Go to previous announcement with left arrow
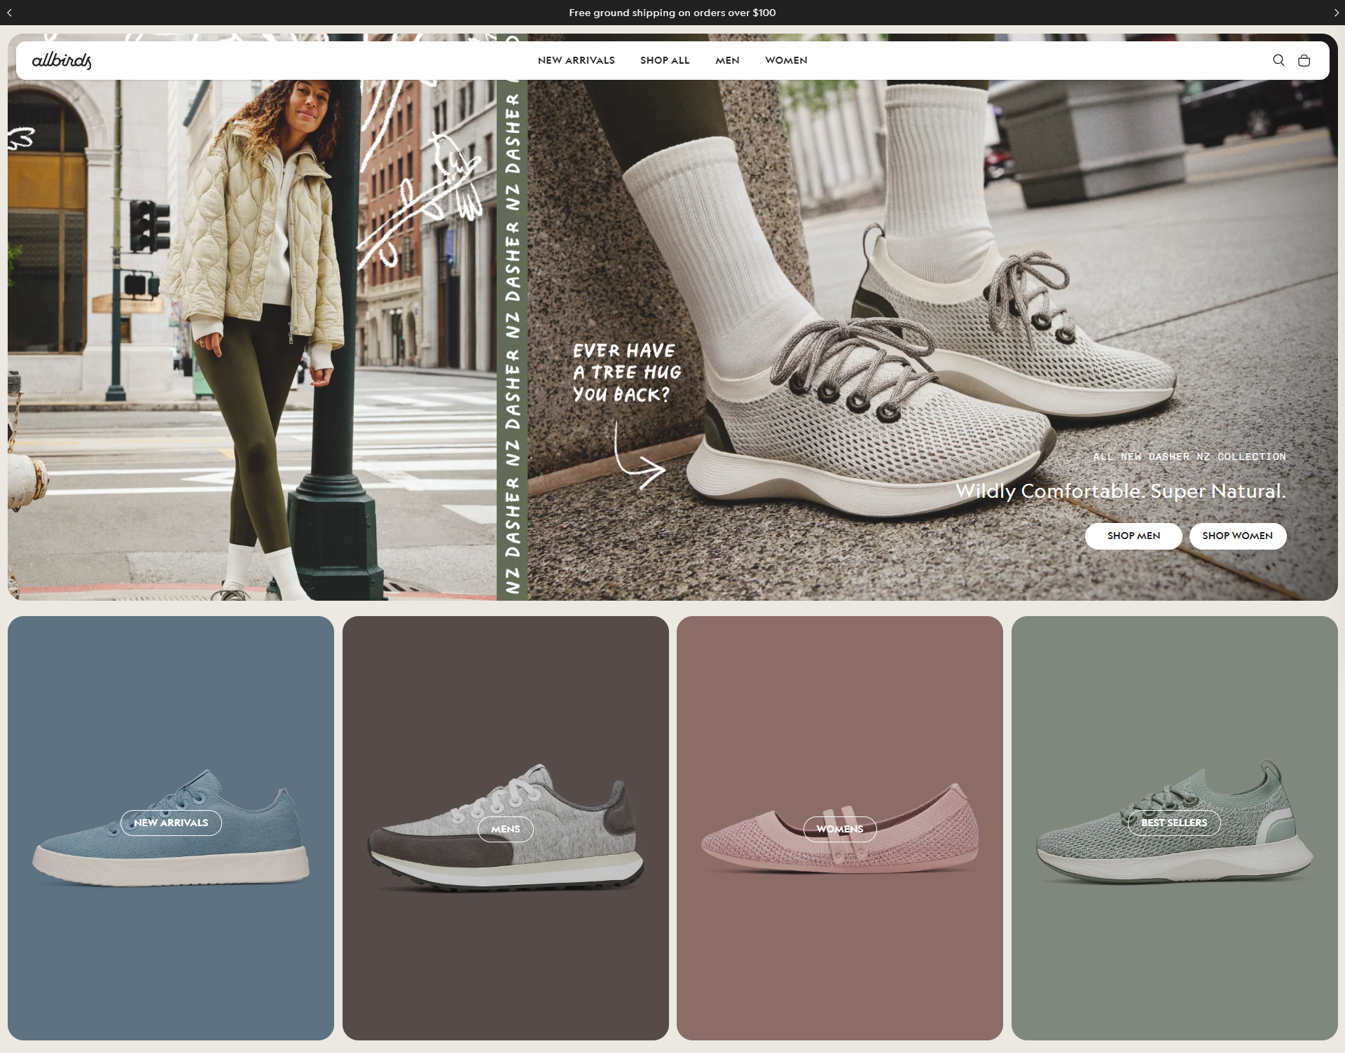The width and height of the screenshot is (1345, 1053). pos(9,13)
